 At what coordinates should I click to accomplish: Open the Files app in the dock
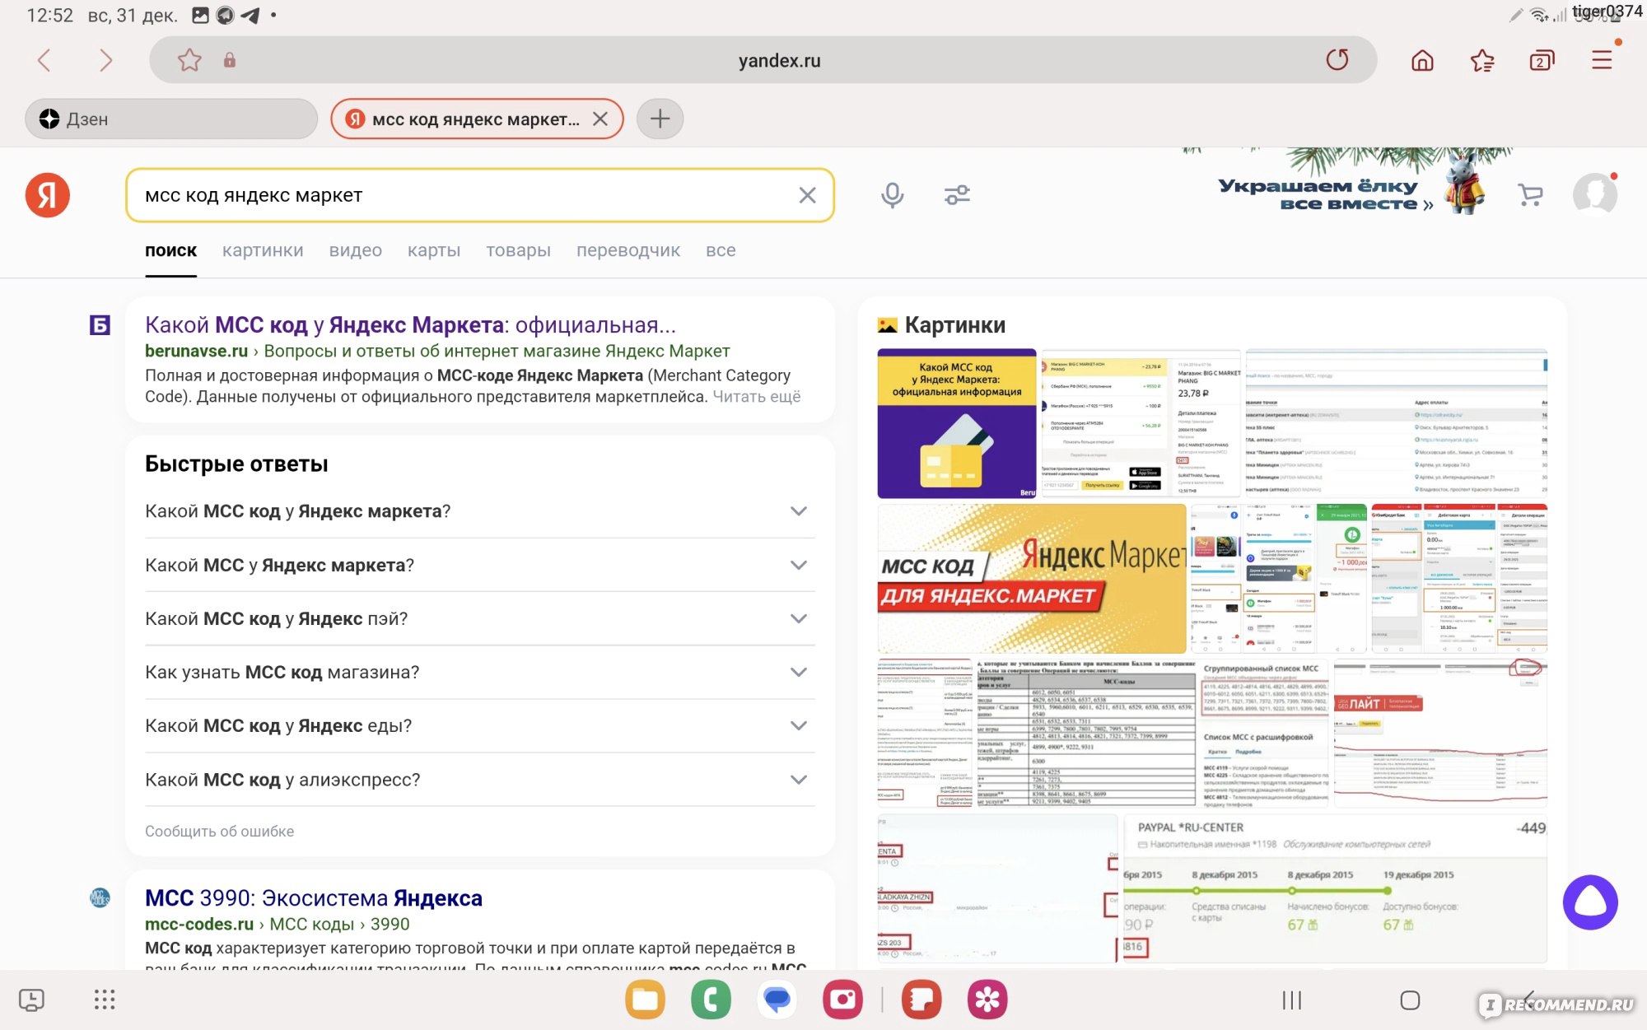point(645,1000)
